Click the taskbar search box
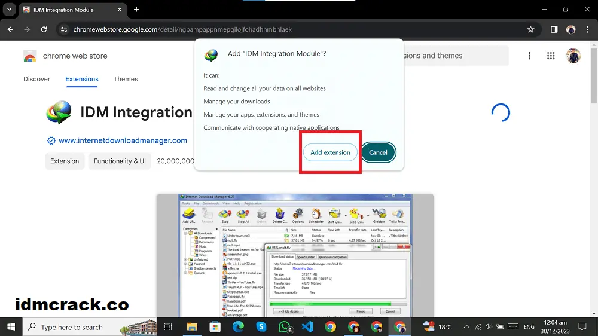Viewport: 598px width, 336px height. (90, 327)
